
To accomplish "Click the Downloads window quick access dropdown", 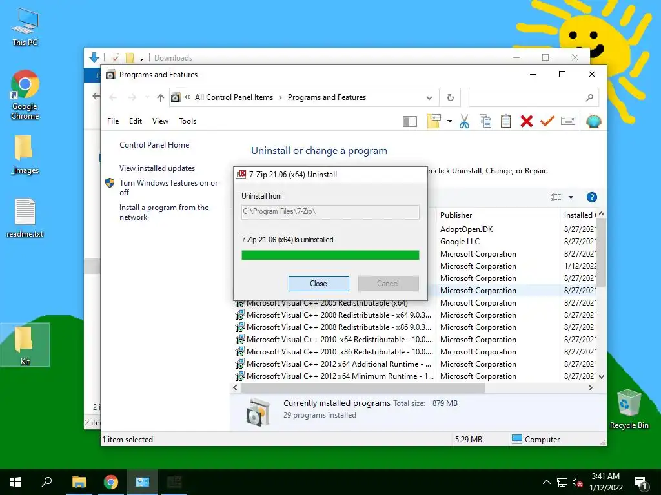I will (141, 58).
